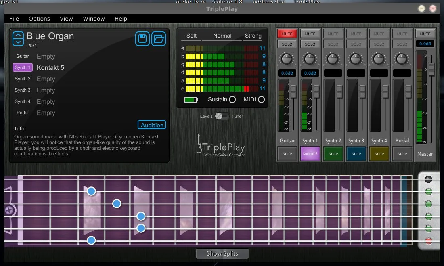Adjust the Synth 1 volume fader
Screen dimensions: 444x266
(x=316, y=91)
